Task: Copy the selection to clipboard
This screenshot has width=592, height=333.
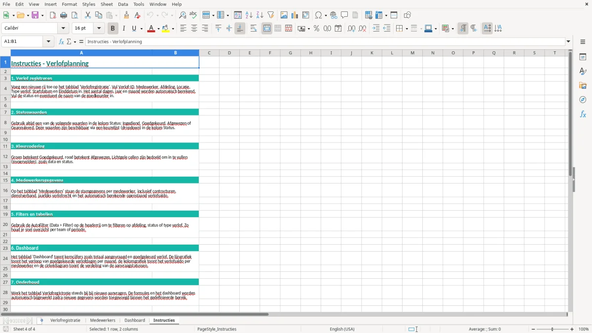Action: pyautogui.click(x=99, y=15)
